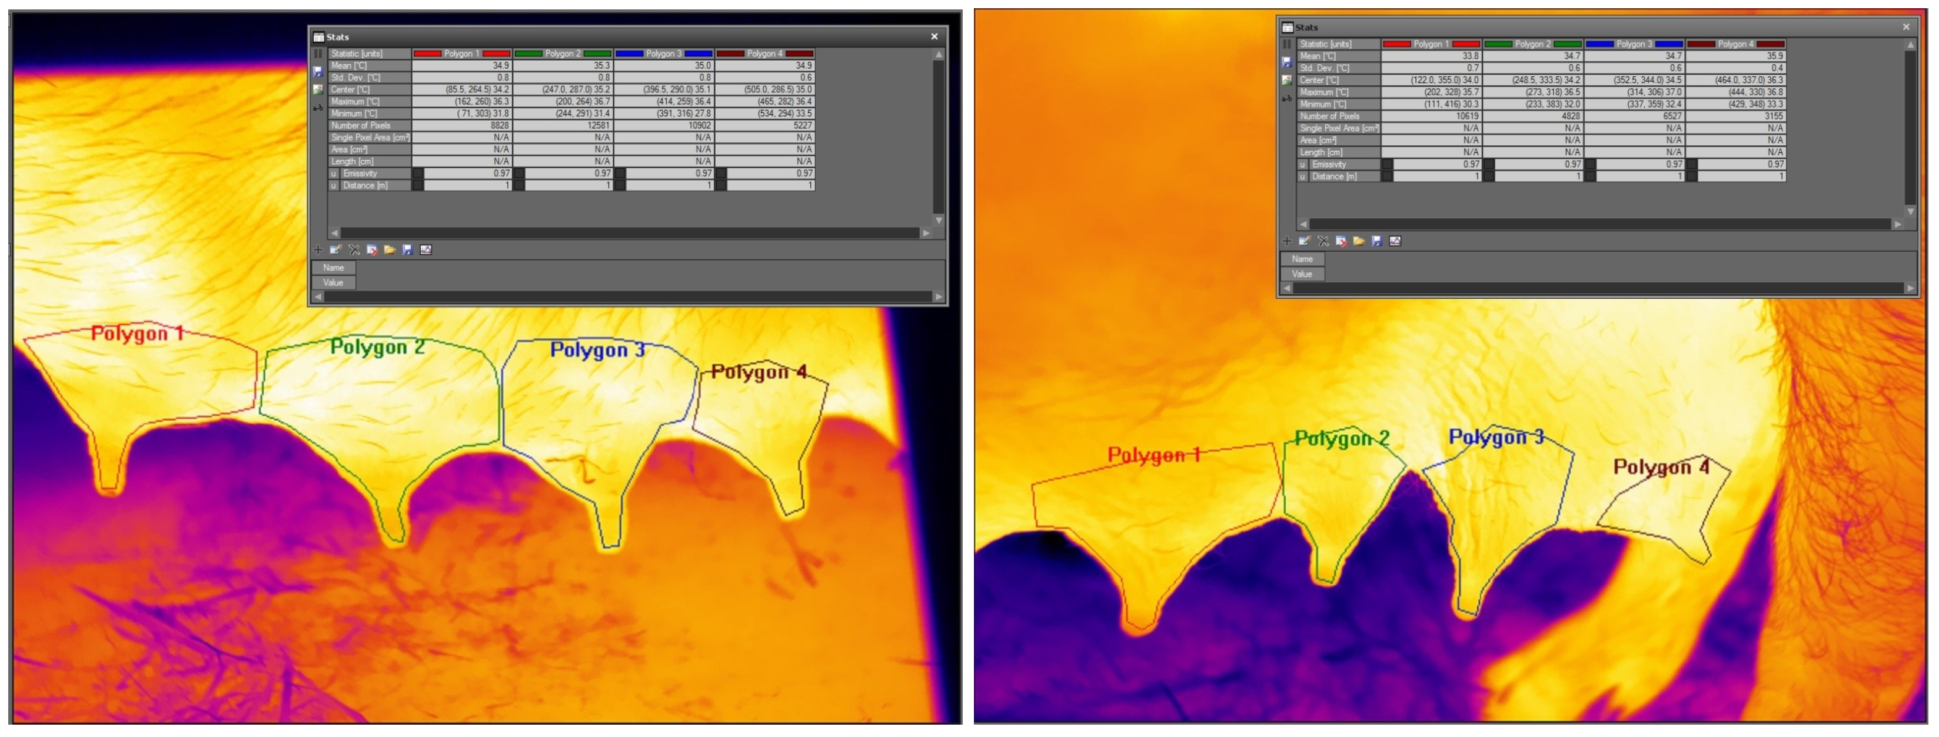Toggle Polygon 4 Emissivity checkbox in right Stats panel
This screenshot has height=737, width=1939.
click(1691, 165)
